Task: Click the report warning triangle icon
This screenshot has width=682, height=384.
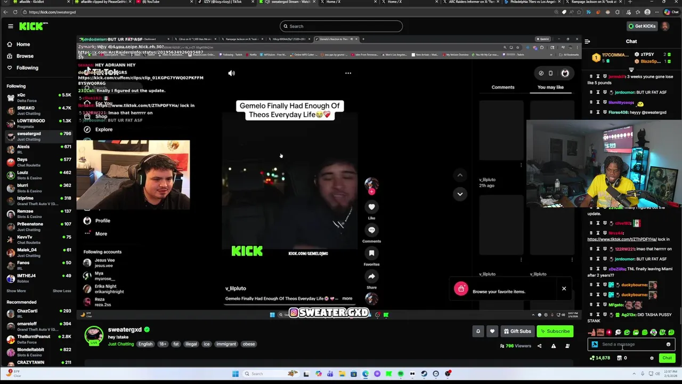Action: (x=553, y=346)
